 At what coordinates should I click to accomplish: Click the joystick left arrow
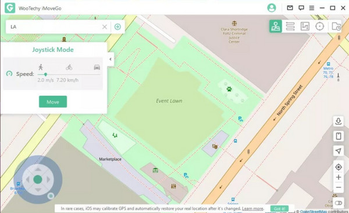(28, 179)
